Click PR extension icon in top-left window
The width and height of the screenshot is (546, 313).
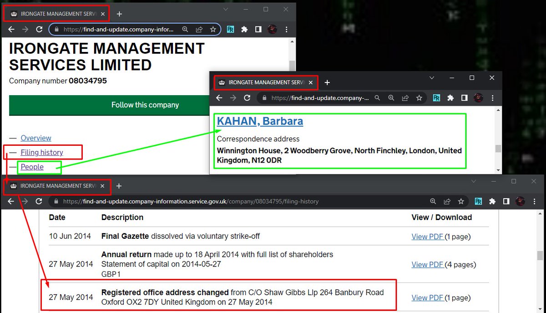[231, 29]
